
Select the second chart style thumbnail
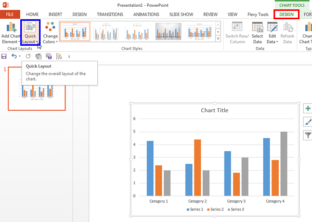pos(106,31)
